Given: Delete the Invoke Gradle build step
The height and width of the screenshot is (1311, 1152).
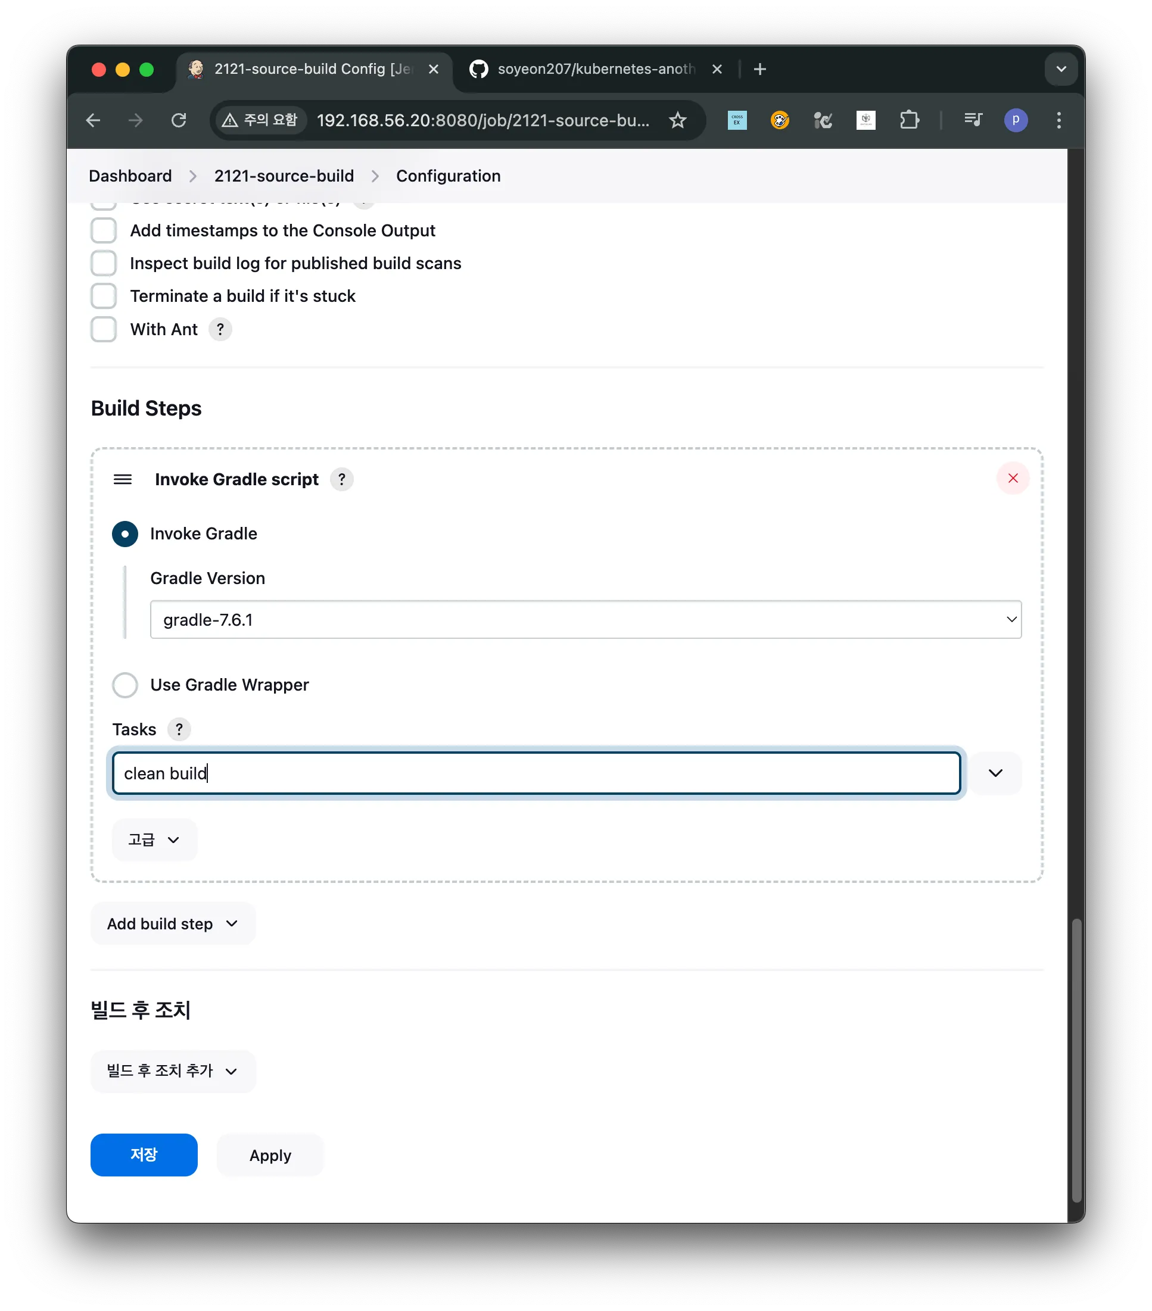Looking at the screenshot, I should click(1013, 479).
